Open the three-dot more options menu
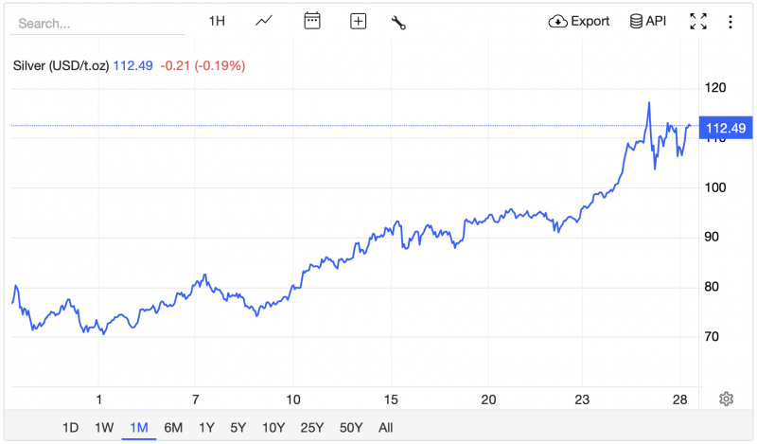Image resolution: width=757 pixels, height=444 pixels. click(x=731, y=21)
